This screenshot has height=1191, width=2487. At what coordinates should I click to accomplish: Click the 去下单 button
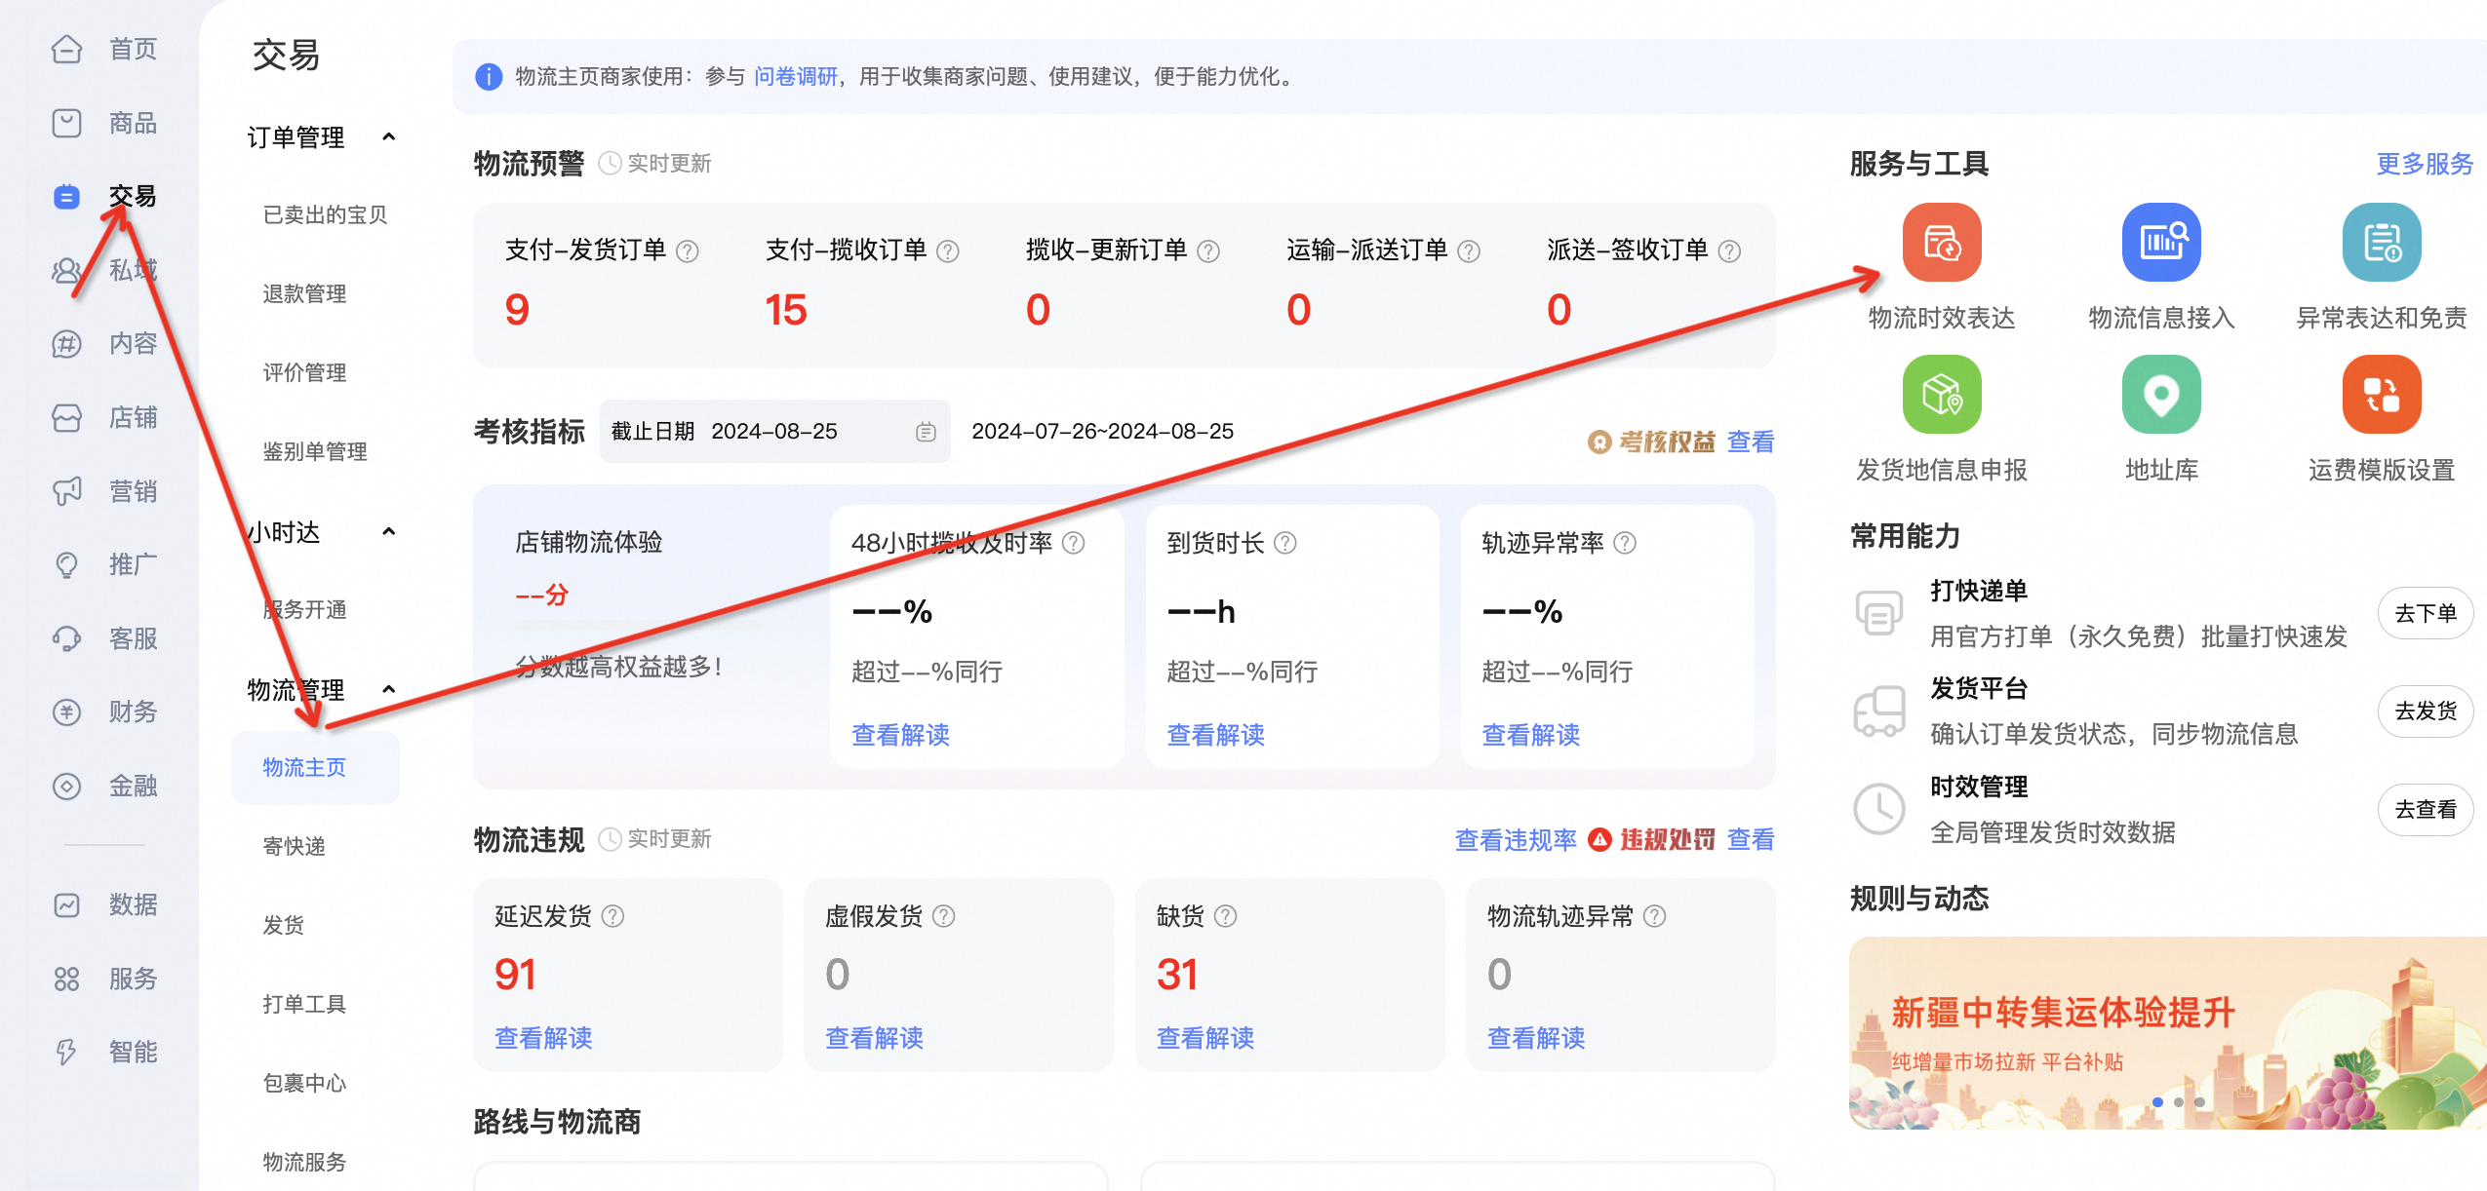(2425, 613)
